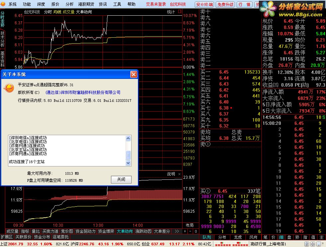The width and height of the screenshot is (326, 247).
Task: Select the 技术分析 sidebar tab
Action: point(3,39)
